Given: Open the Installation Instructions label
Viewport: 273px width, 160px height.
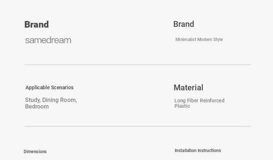Looking at the screenshot, I should (x=198, y=151).
